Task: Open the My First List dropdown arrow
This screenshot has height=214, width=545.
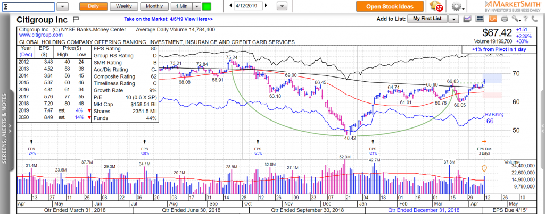Action: [453, 19]
